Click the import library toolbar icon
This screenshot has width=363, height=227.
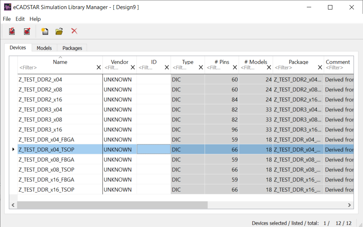pos(12,31)
